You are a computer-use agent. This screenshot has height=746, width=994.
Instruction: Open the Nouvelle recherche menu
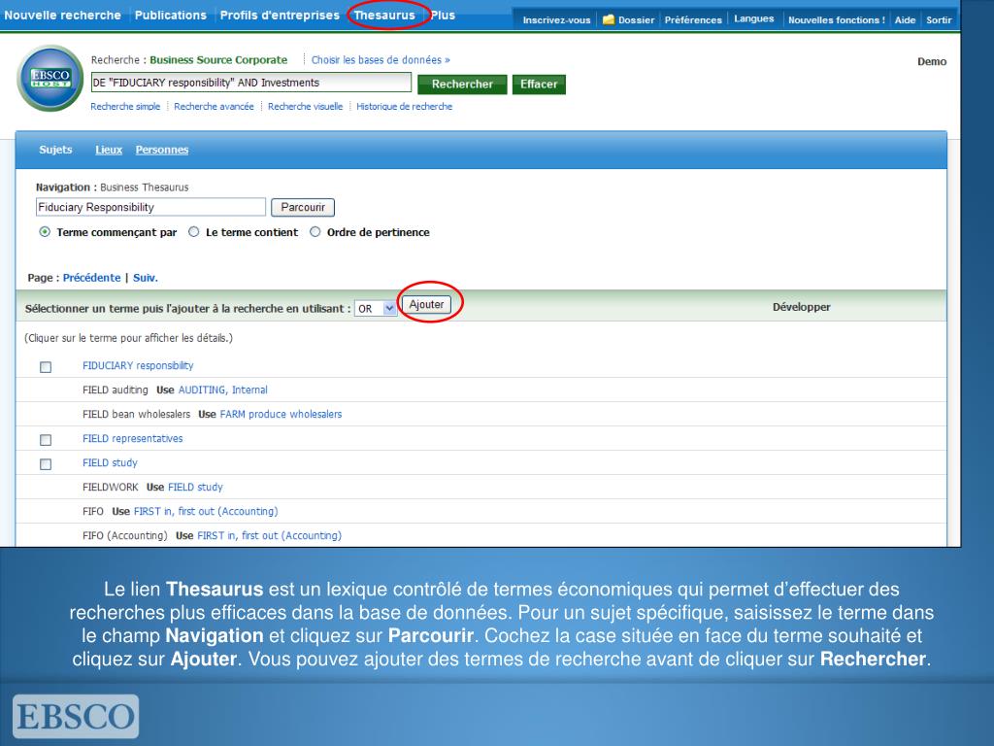pos(63,15)
